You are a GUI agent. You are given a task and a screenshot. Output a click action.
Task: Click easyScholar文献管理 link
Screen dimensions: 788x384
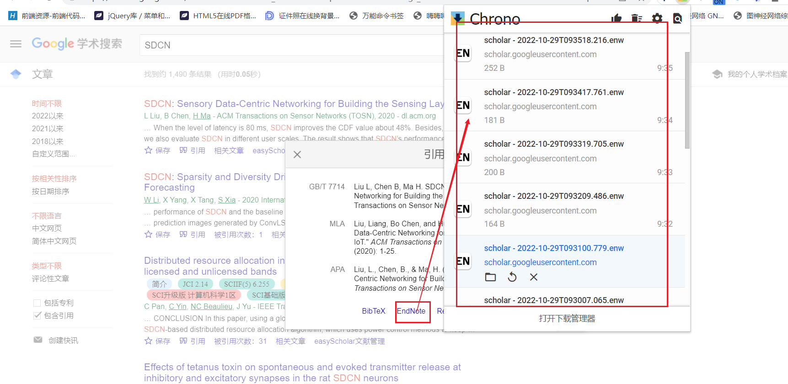(349, 341)
